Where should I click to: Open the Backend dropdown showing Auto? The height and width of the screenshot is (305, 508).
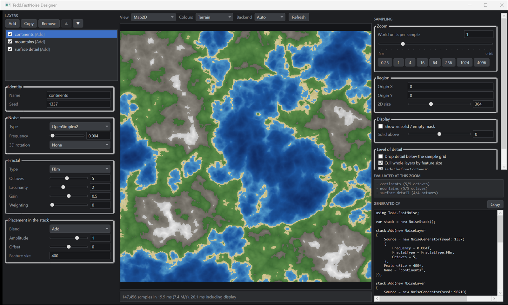[x=270, y=17]
